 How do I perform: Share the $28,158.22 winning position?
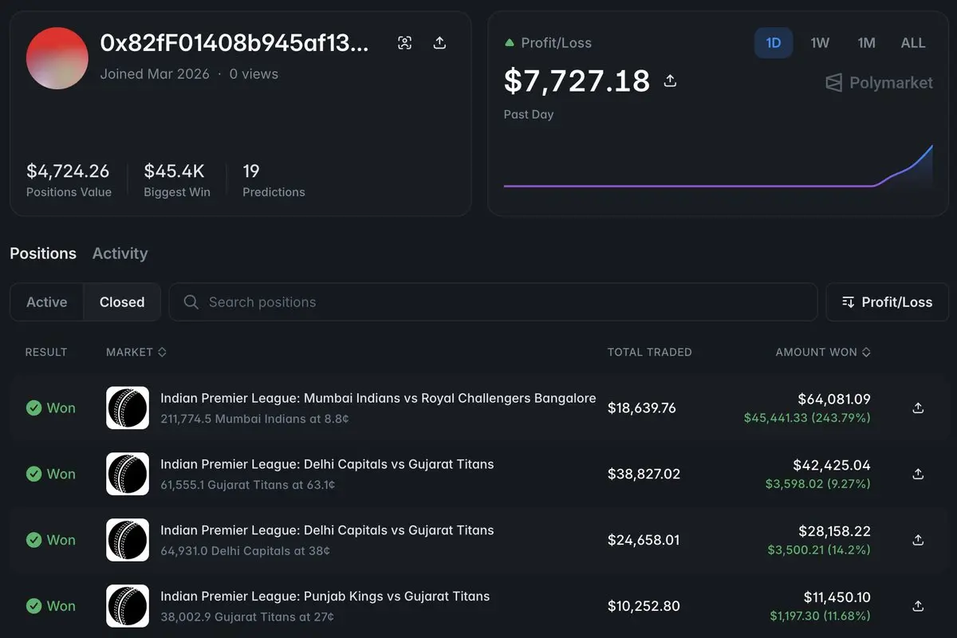(918, 540)
